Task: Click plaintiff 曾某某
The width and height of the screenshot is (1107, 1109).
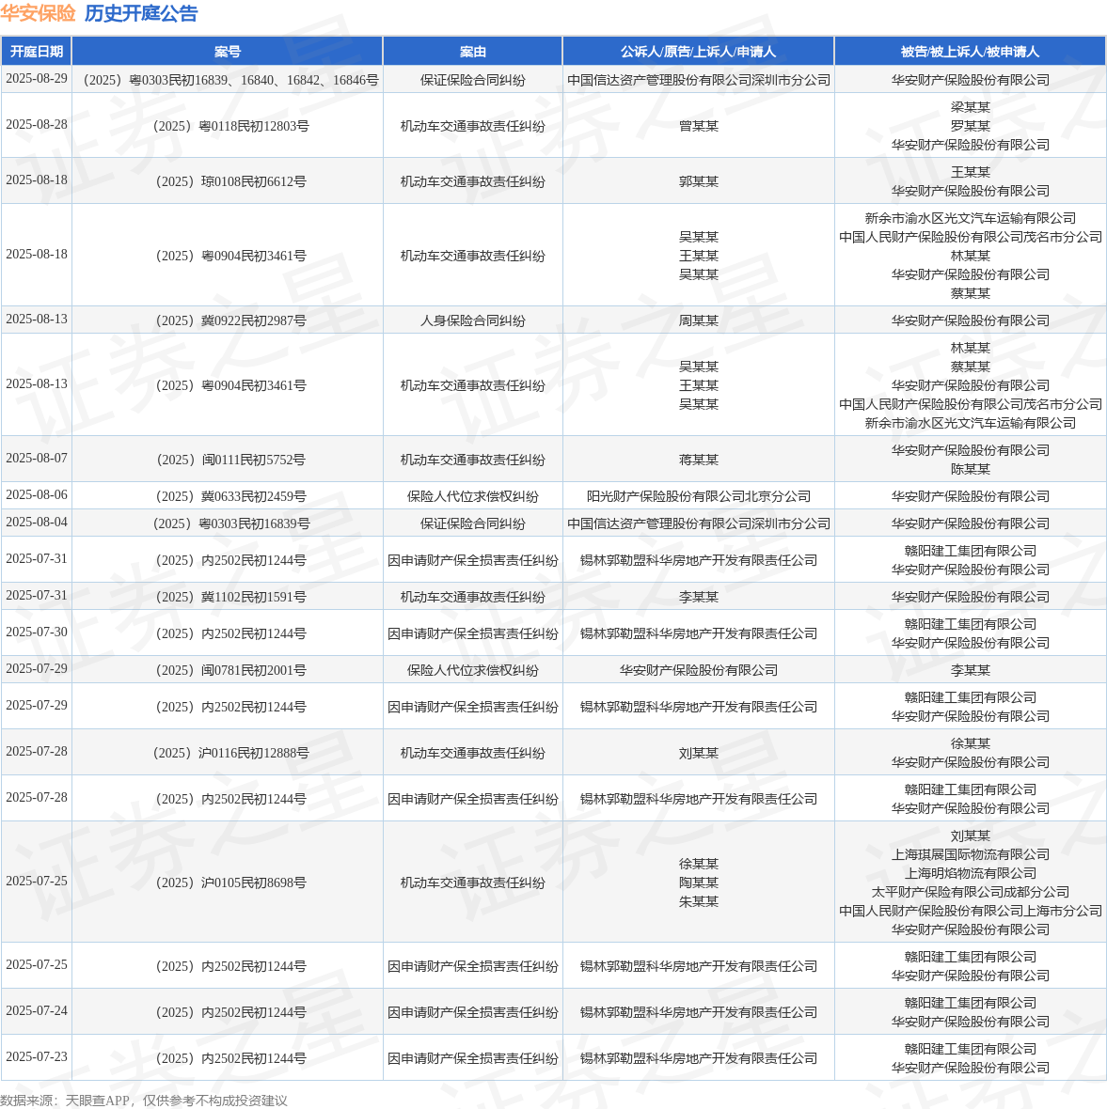Action: (x=699, y=127)
